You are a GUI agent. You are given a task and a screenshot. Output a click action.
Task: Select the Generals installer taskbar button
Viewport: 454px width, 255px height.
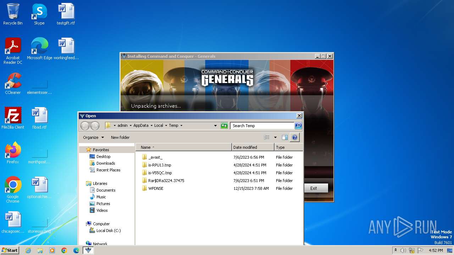click(89, 250)
